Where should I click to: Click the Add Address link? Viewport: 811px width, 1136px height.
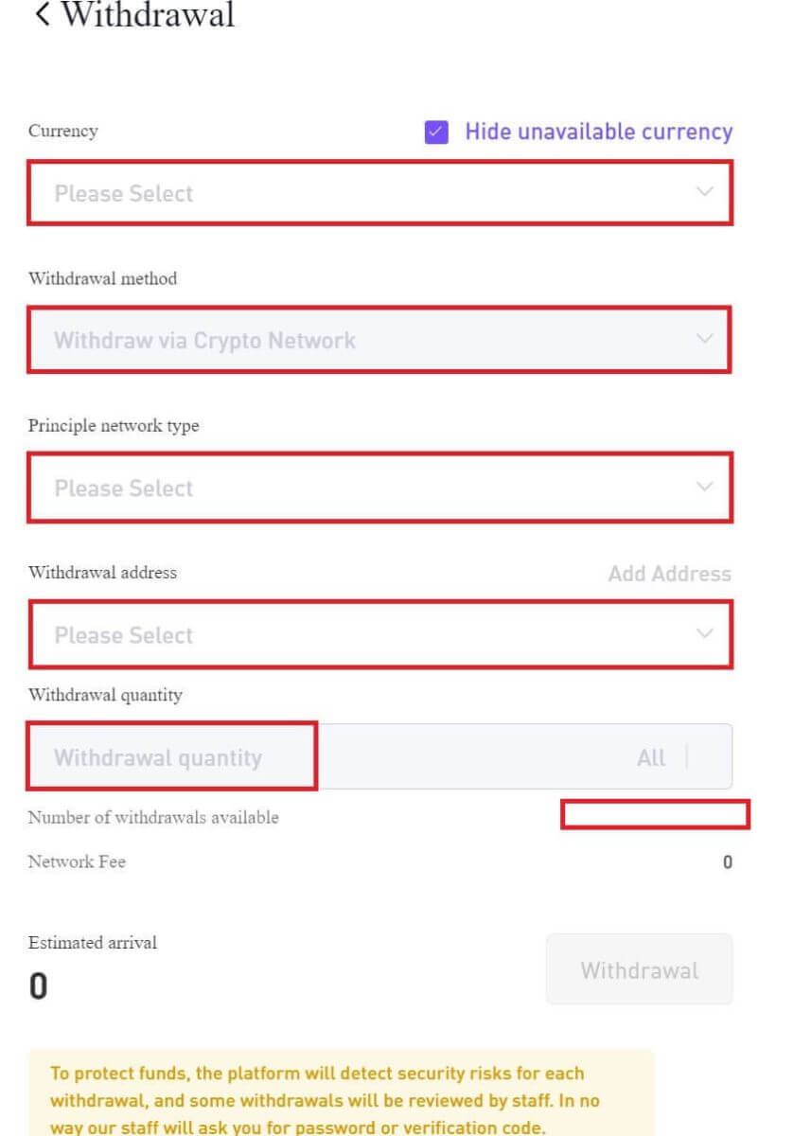point(669,574)
